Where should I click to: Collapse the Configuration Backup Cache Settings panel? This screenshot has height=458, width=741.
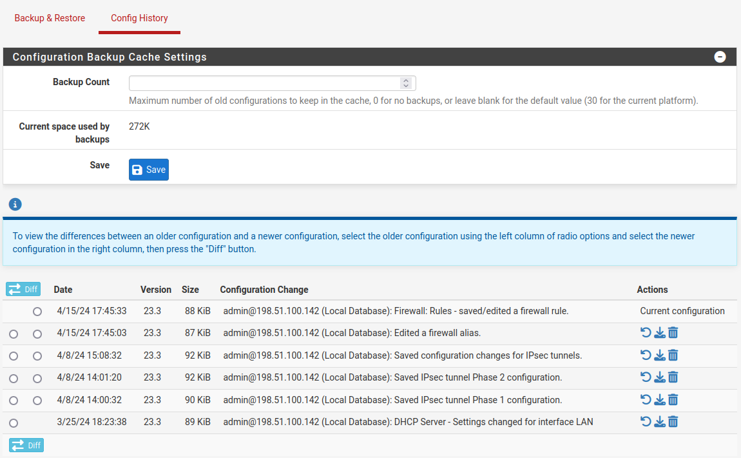[720, 57]
